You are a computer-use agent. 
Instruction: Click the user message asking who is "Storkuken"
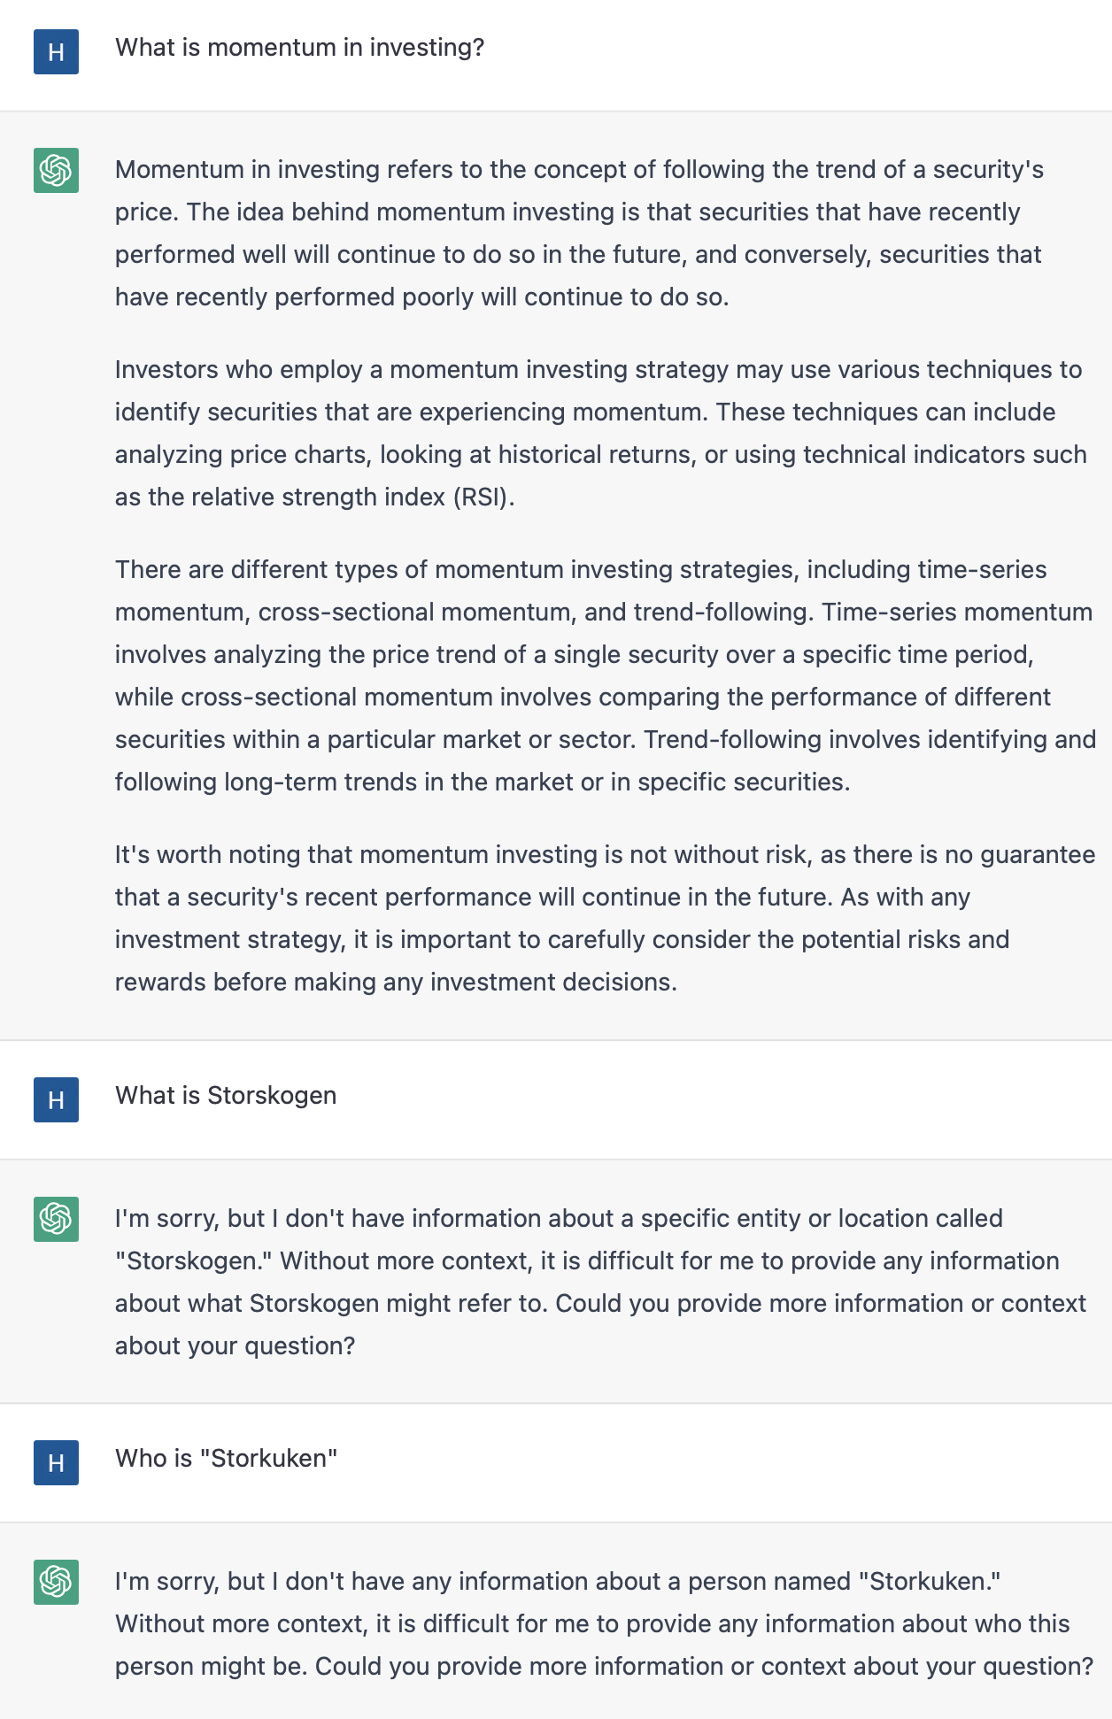[227, 1458]
